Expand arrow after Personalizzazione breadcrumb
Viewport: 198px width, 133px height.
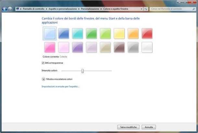click(101, 9)
